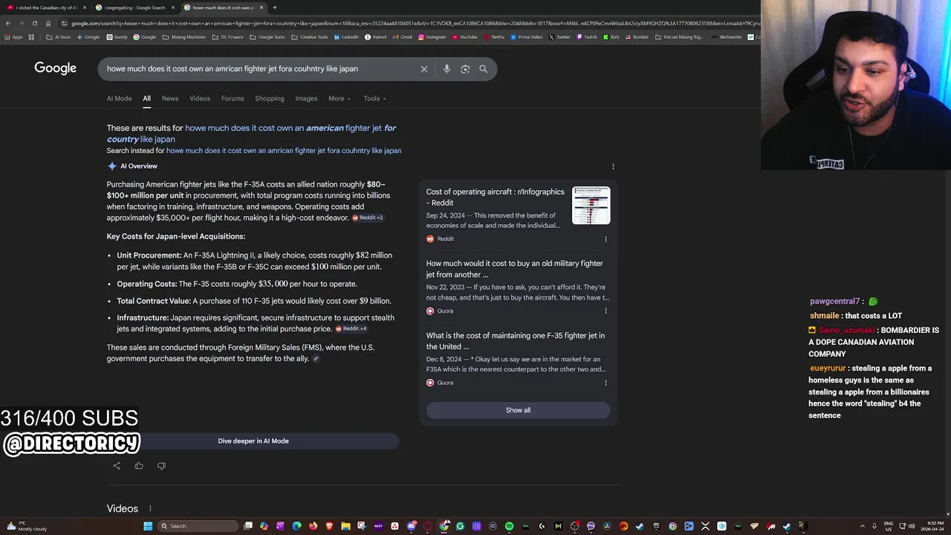Open 'How much would it cost to buy' Quora result
951x535 pixels.
(514, 269)
